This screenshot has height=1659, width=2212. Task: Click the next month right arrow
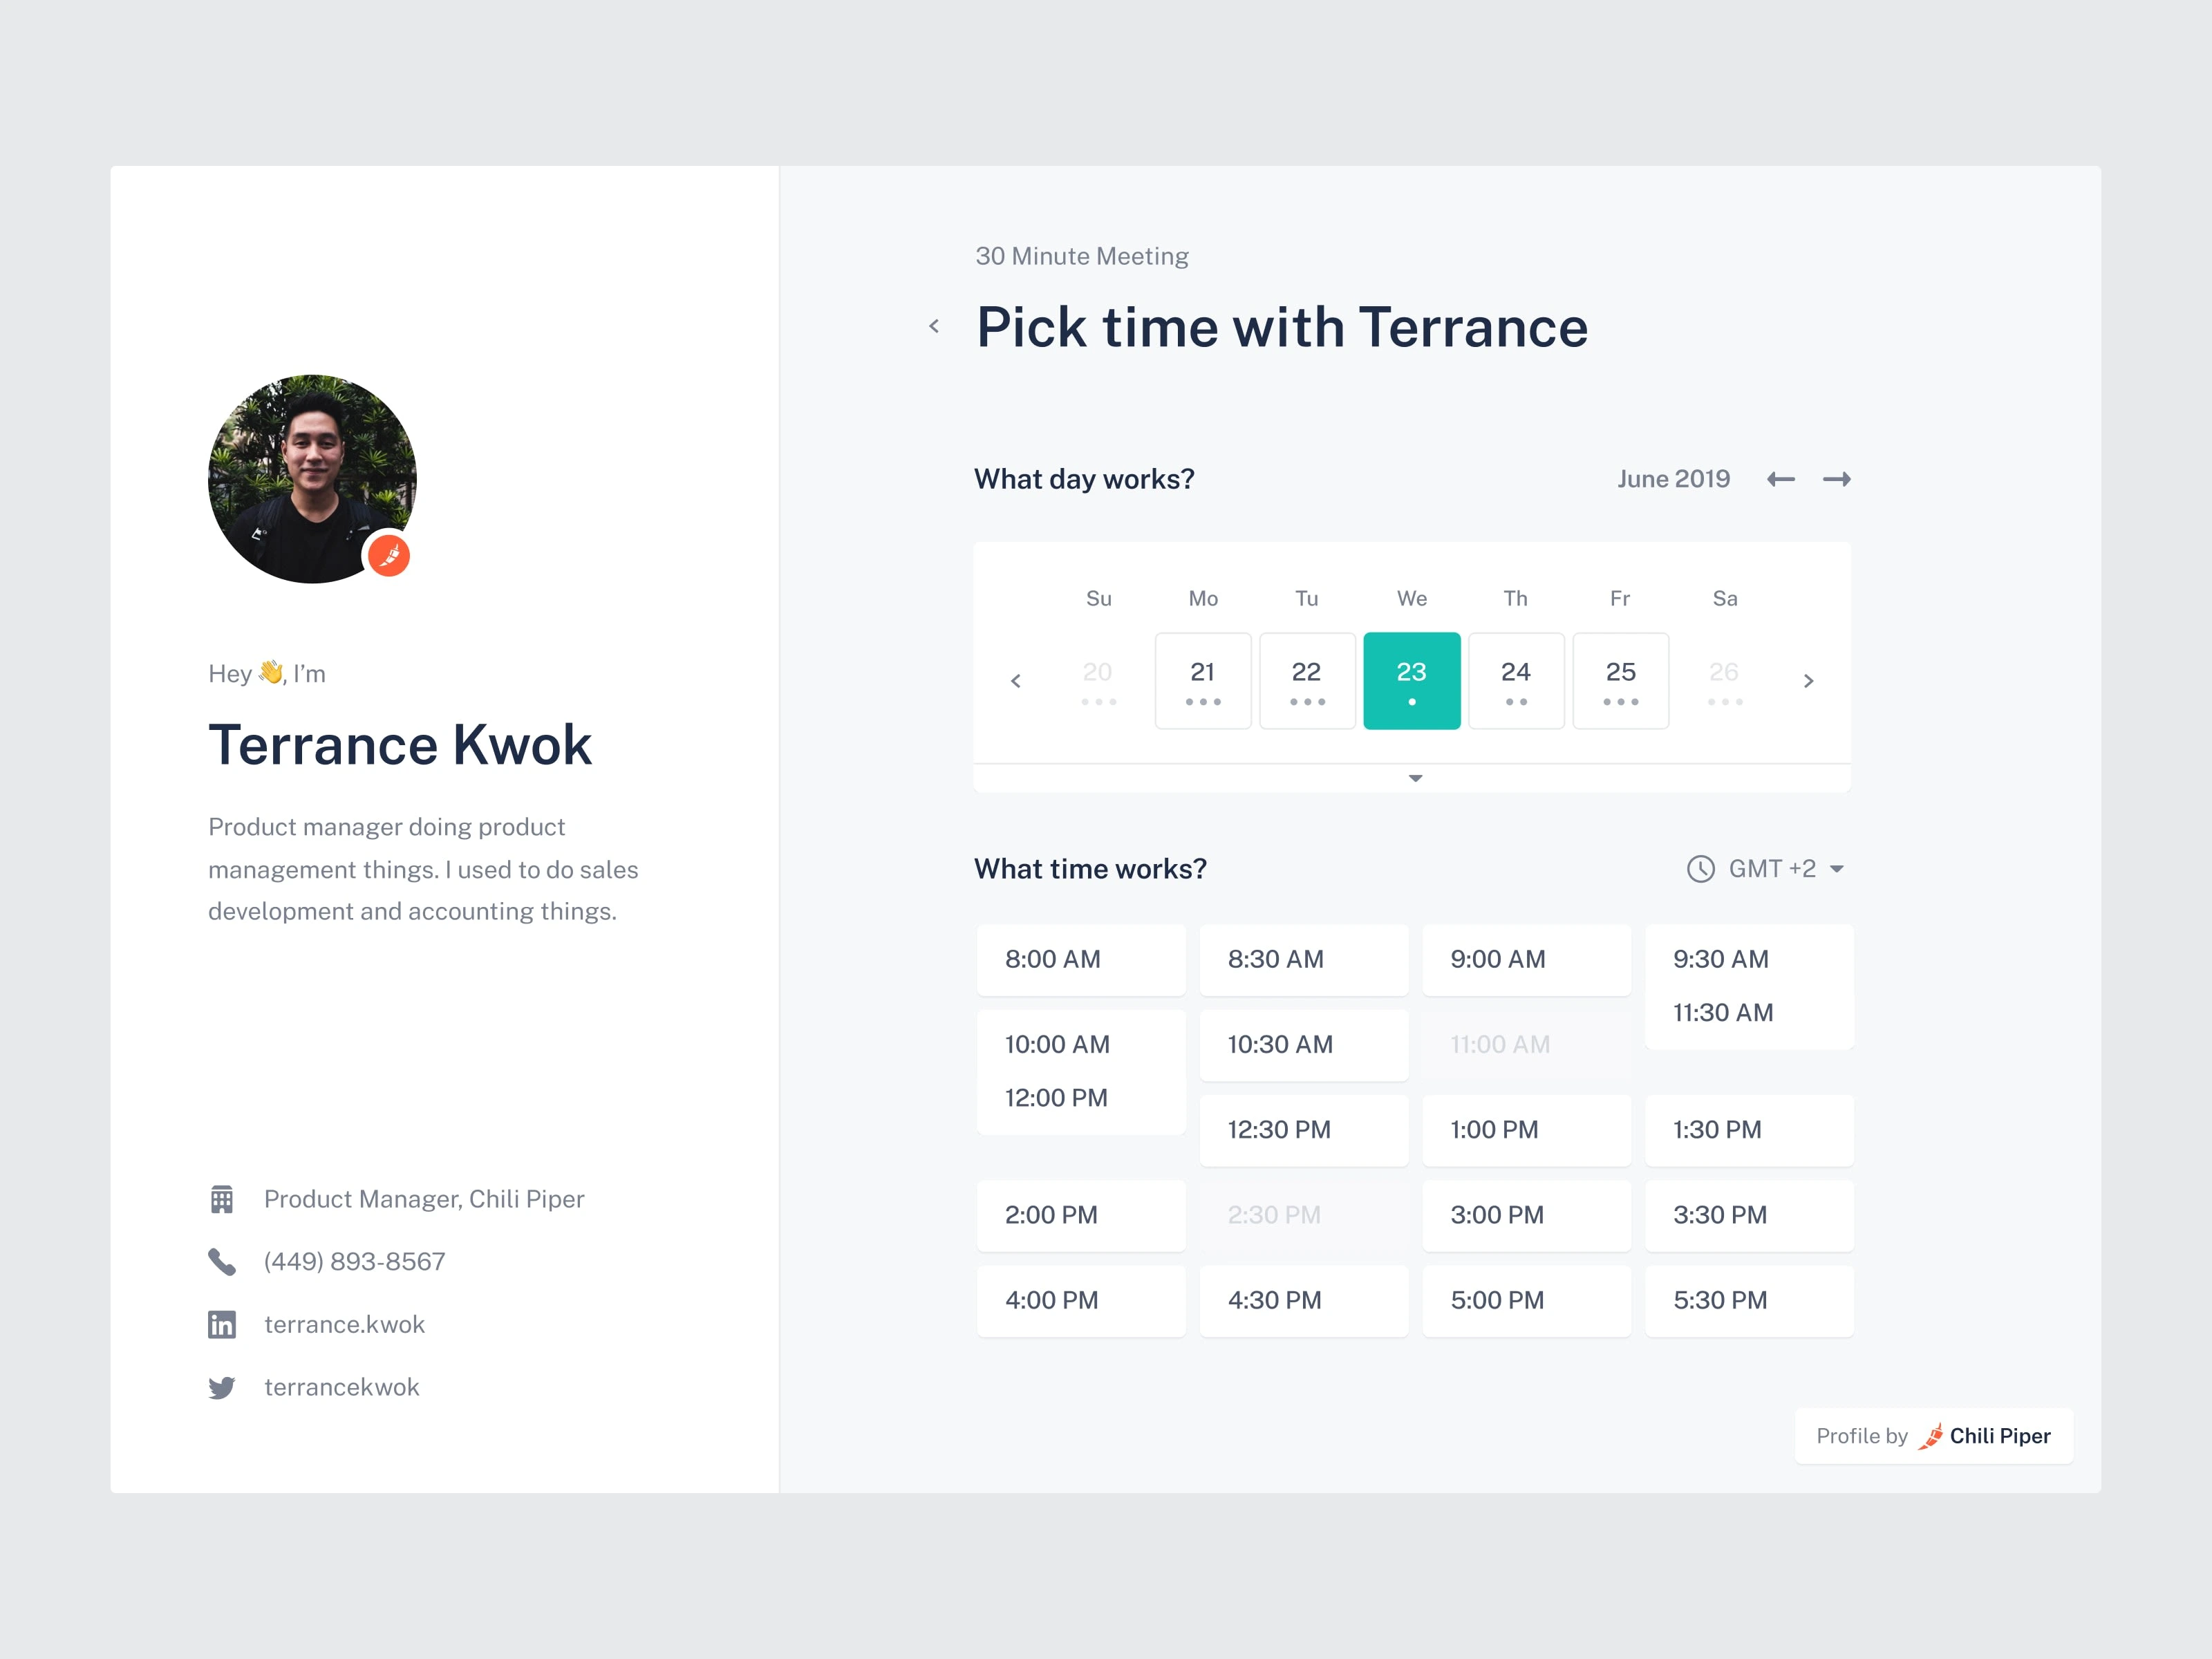point(1836,479)
